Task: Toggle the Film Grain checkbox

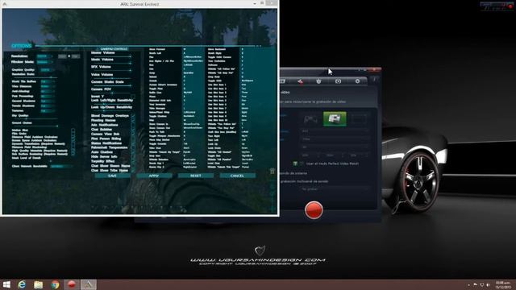Action: pos(73,134)
